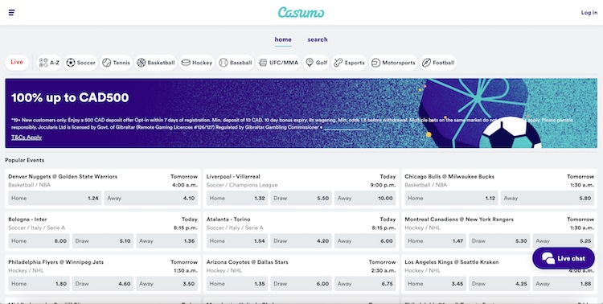Select the Tennis ball icon filter

tap(106, 63)
